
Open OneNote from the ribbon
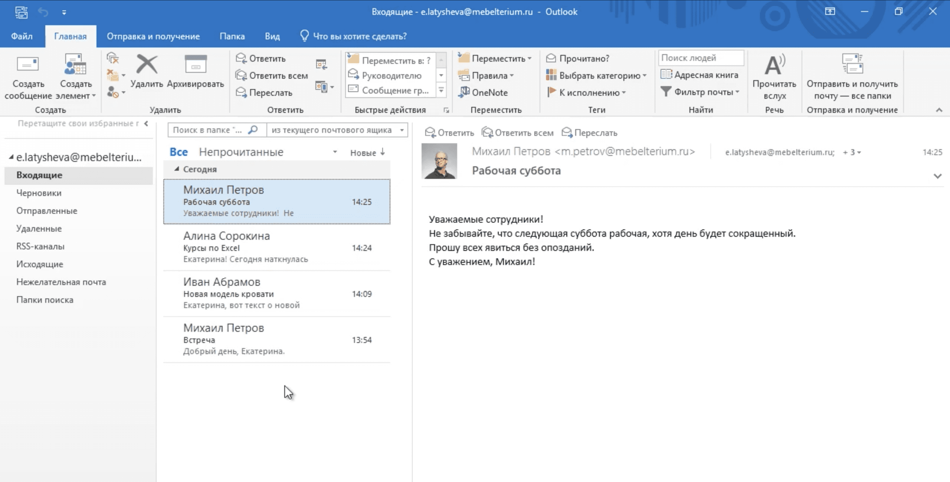pyautogui.click(x=483, y=92)
